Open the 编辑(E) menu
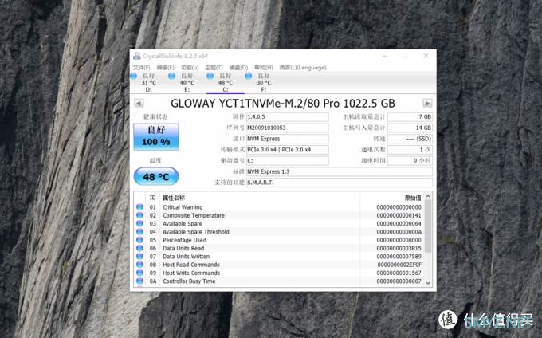542x338 pixels. 165,68
